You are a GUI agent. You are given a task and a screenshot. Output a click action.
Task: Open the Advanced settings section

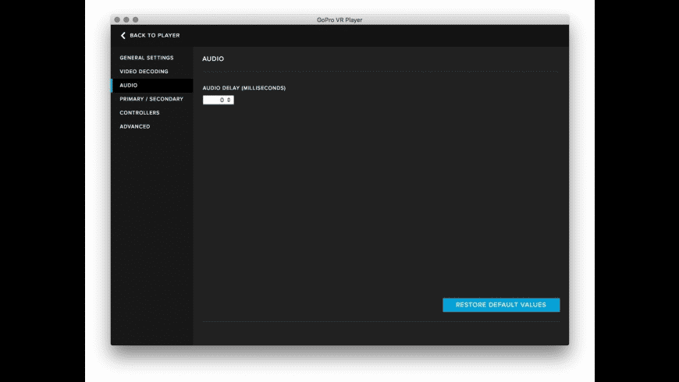pos(135,126)
